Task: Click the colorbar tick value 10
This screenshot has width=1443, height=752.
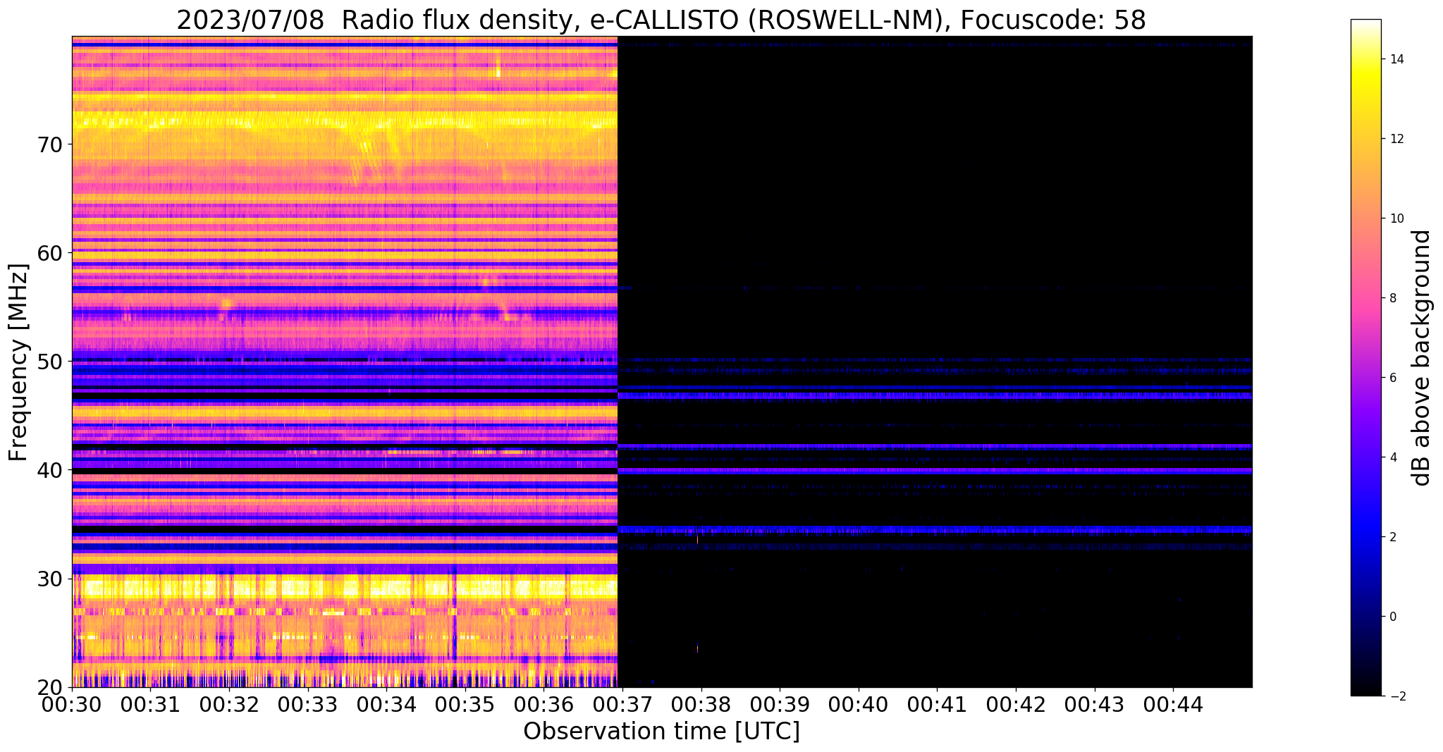Action: (x=1396, y=218)
